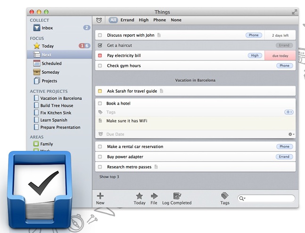Click the alarm clock due-date filter icon
Screen dimensions: 305x233
pos(99,20)
